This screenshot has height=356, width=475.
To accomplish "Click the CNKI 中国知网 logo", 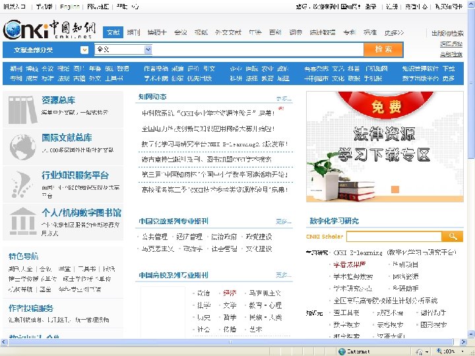I will [x=49, y=30].
